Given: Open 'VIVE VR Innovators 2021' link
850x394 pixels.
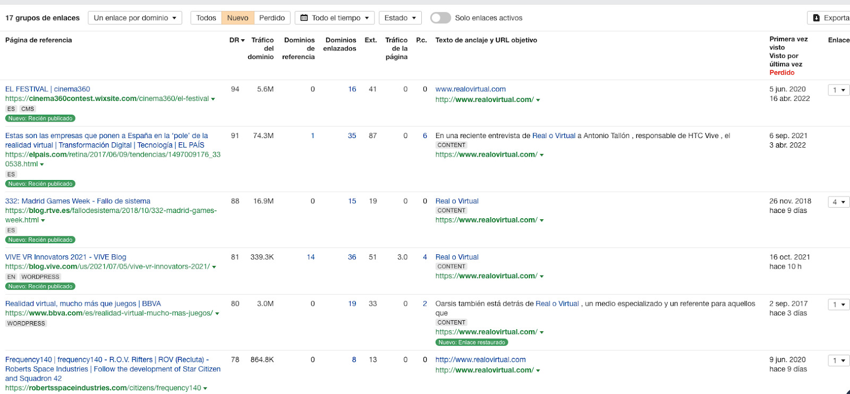Looking at the screenshot, I should 66,257.
